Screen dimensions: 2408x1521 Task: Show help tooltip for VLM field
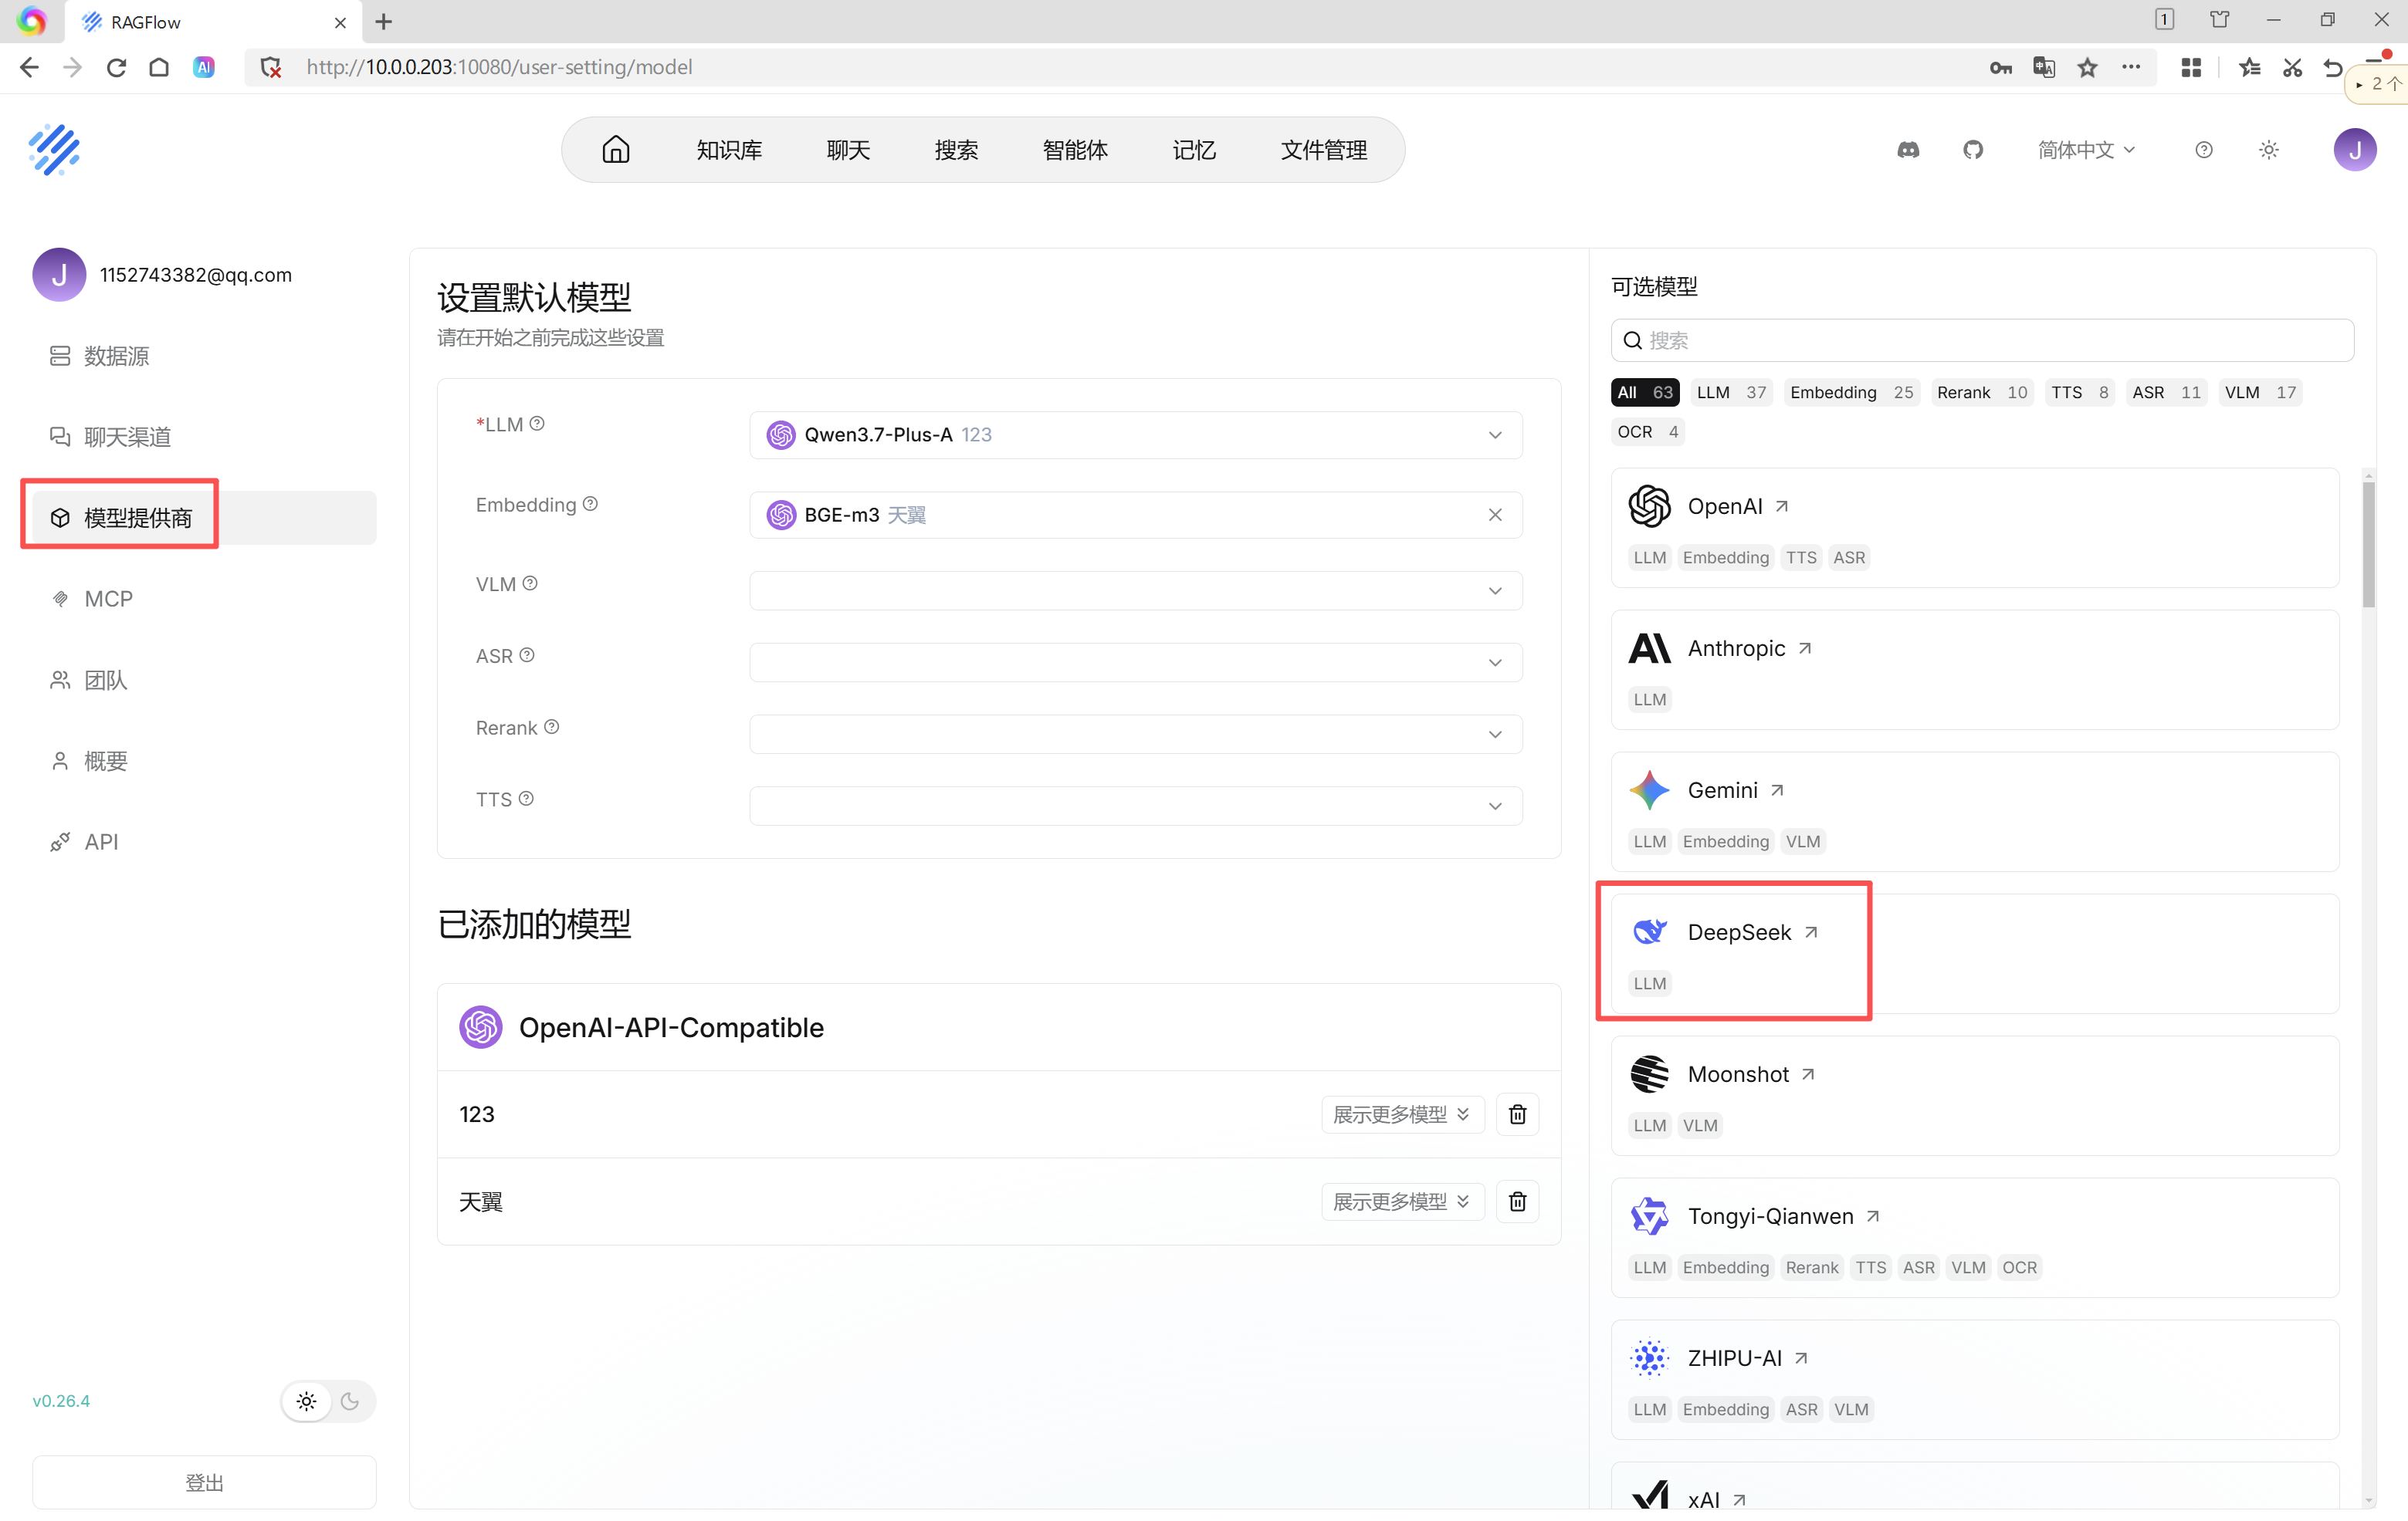[530, 583]
